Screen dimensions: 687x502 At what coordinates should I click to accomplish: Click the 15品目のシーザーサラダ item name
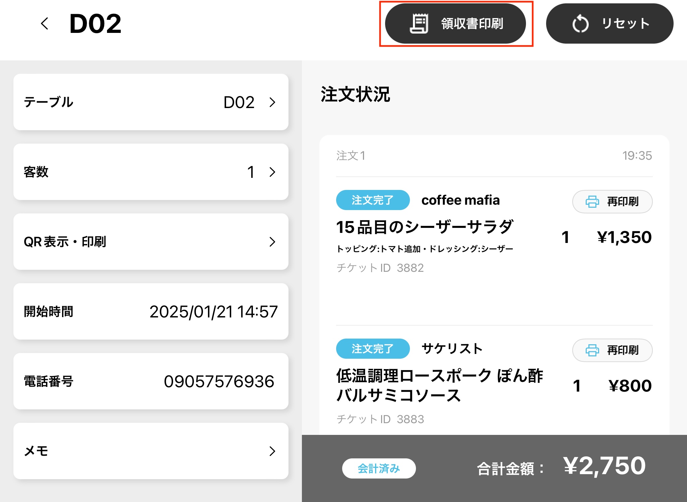point(425,227)
